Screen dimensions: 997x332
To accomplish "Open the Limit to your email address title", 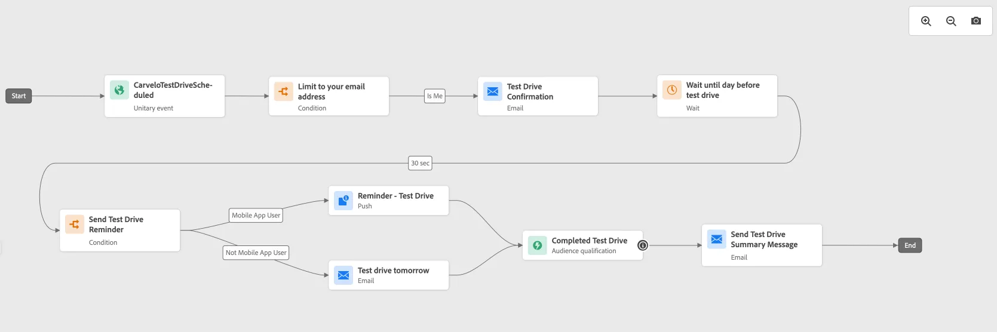I will 332,91.
